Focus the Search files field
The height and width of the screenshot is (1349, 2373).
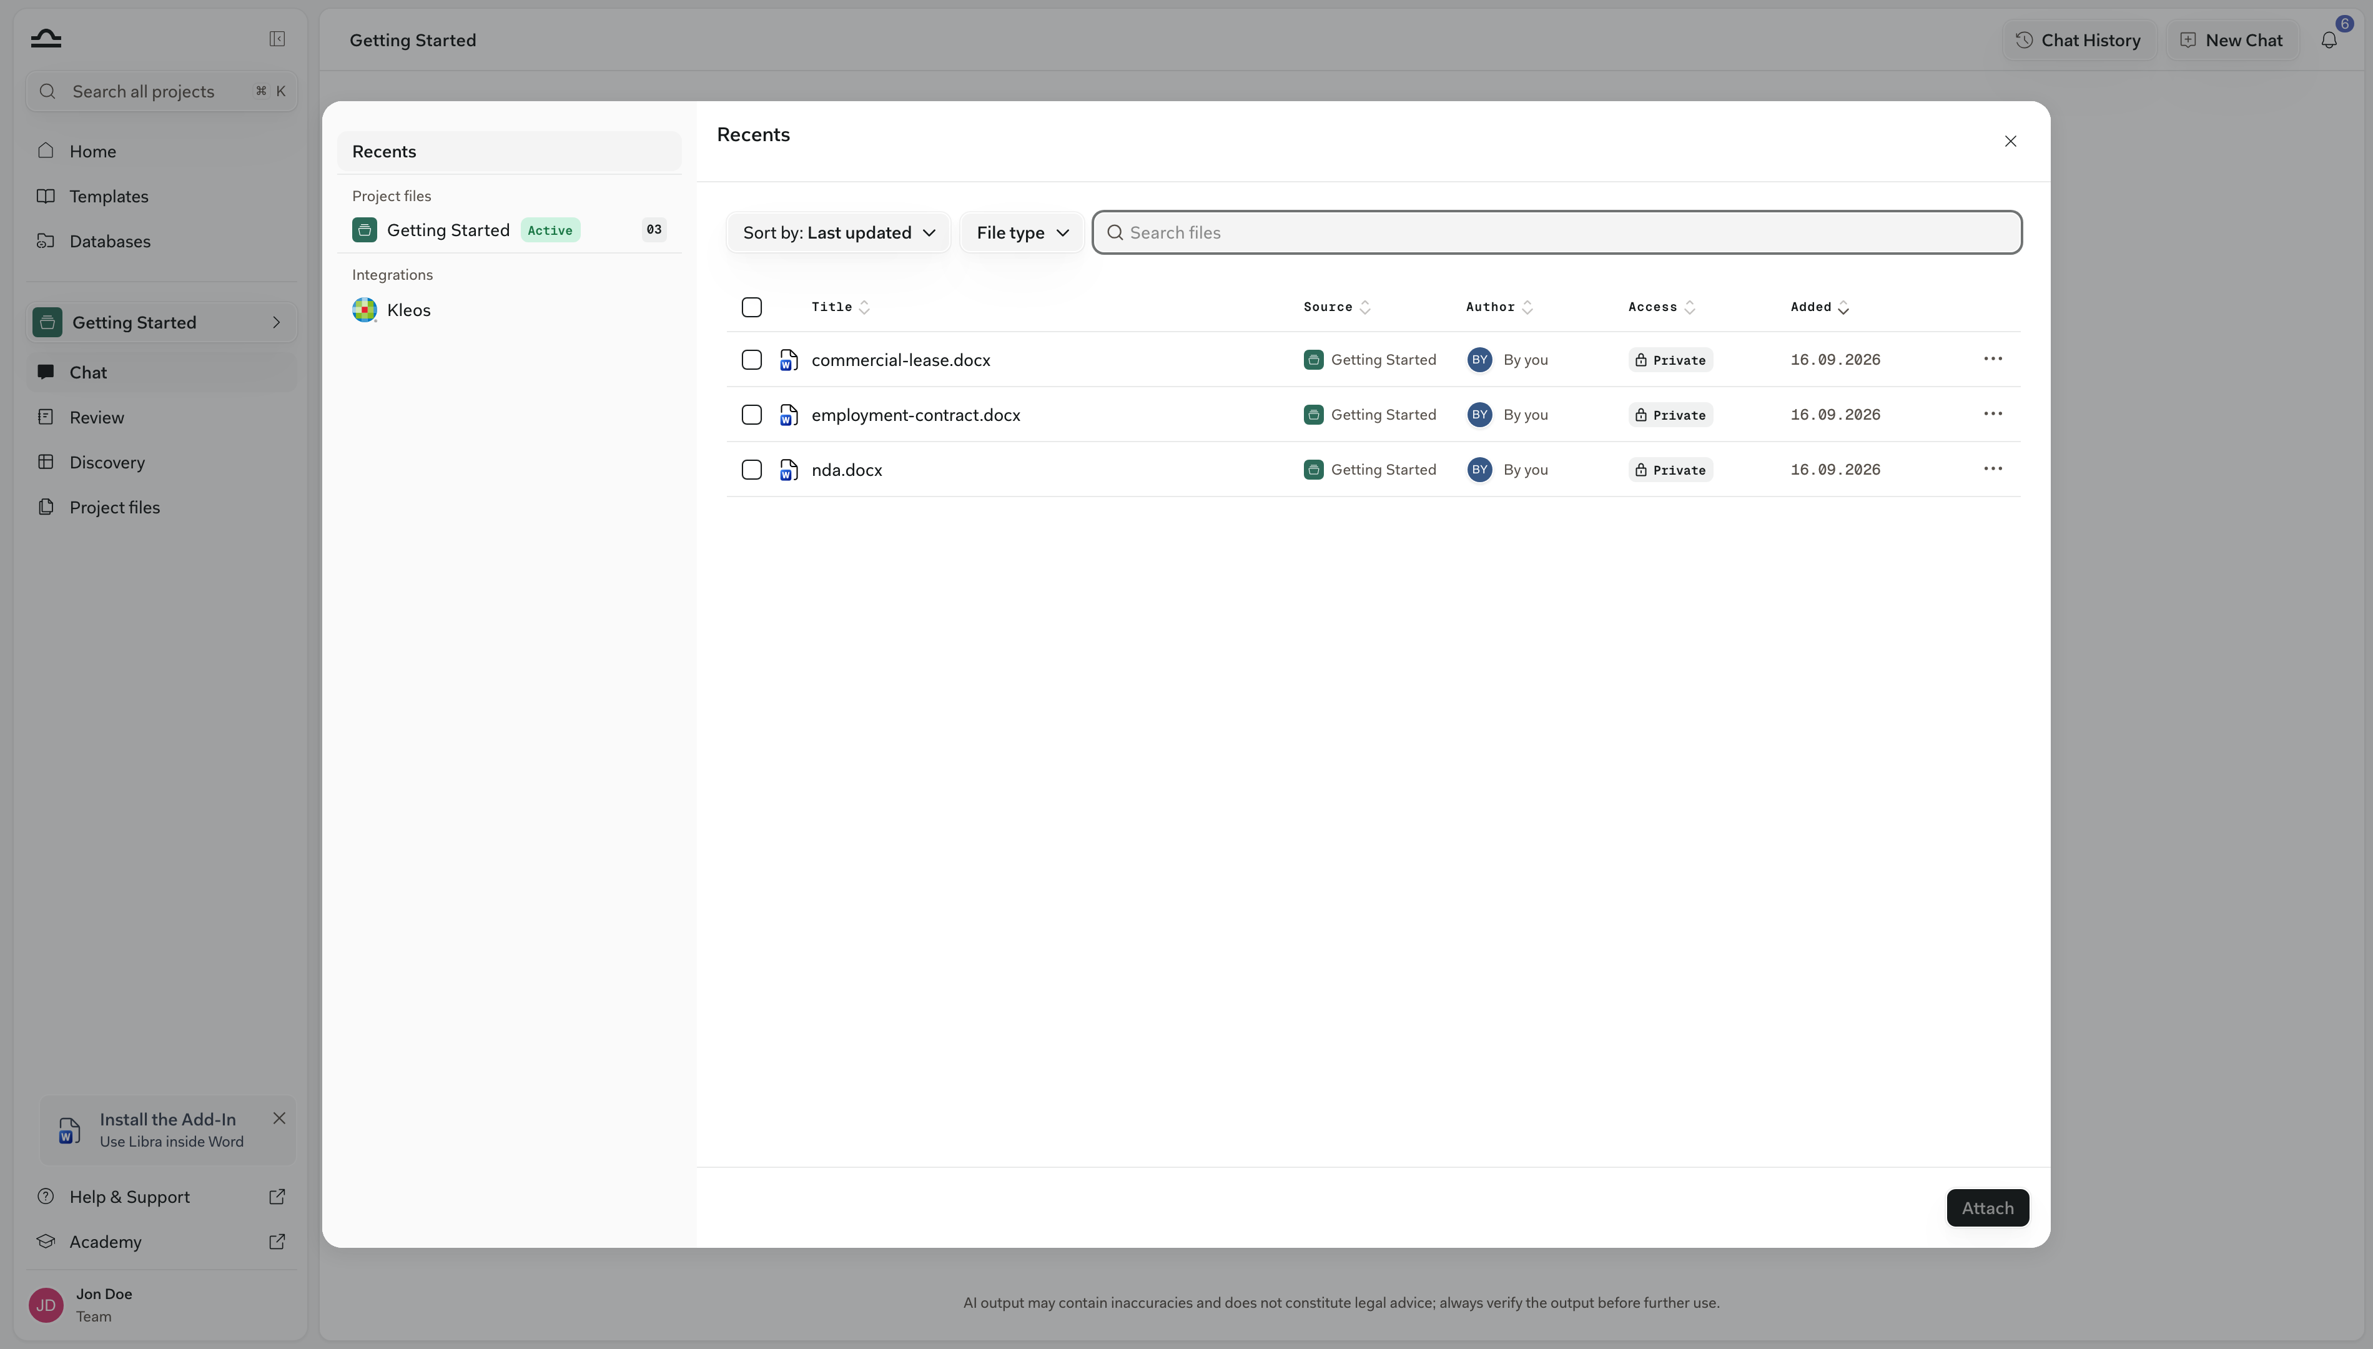click(x=1557, y=232)
